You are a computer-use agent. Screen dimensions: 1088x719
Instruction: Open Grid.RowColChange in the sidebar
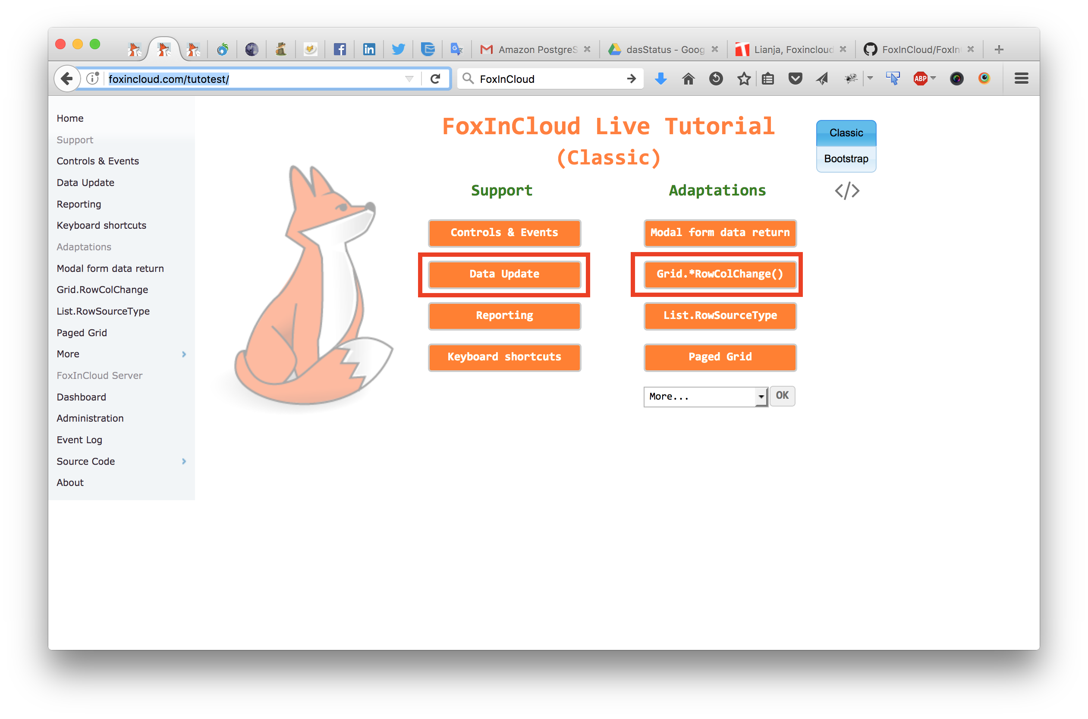point(102,290)
